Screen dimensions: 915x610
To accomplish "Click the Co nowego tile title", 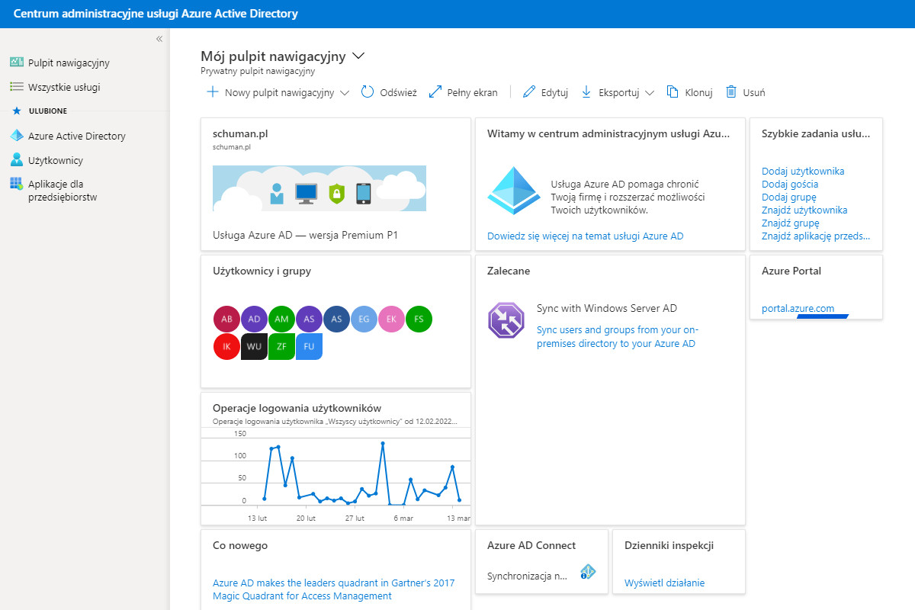I will [x=240, y=545].
